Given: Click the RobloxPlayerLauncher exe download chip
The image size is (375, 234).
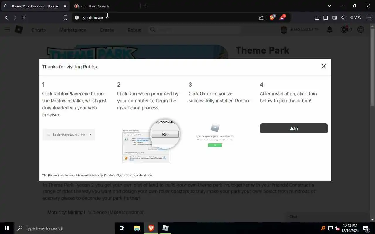Looking at the screenshot, I should pyautogui.click(x=69, y=135).
